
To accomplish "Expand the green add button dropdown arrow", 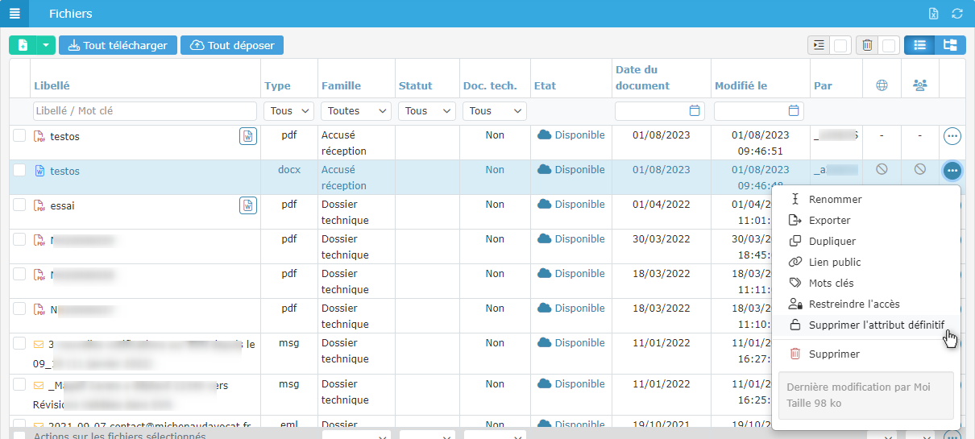I will [x=46, y=45].
